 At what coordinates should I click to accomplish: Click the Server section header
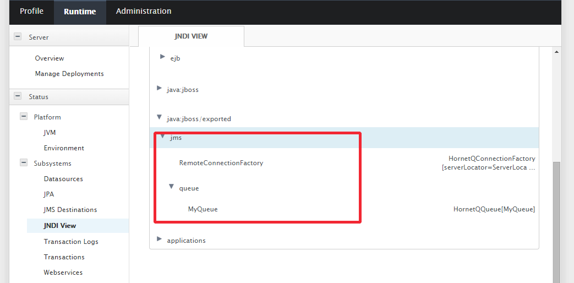69,36
